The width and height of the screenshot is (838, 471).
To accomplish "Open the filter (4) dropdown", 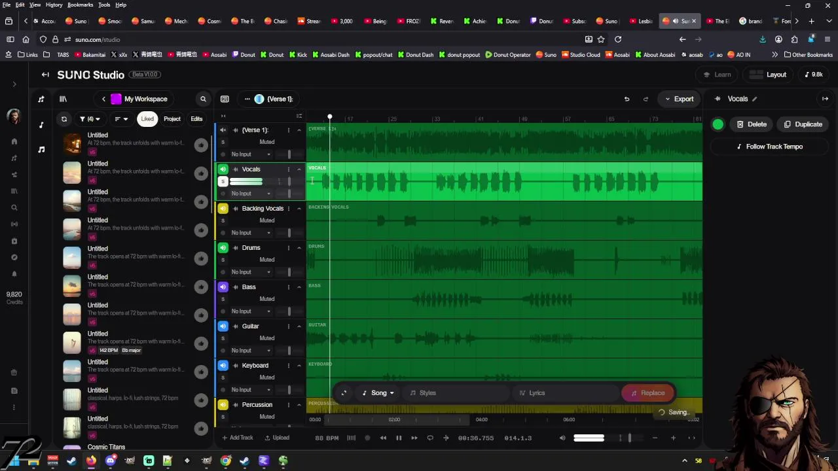I will pos(90,119).
